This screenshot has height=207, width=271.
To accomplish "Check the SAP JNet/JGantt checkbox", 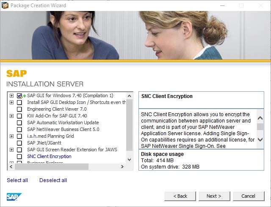I will 19,143.
